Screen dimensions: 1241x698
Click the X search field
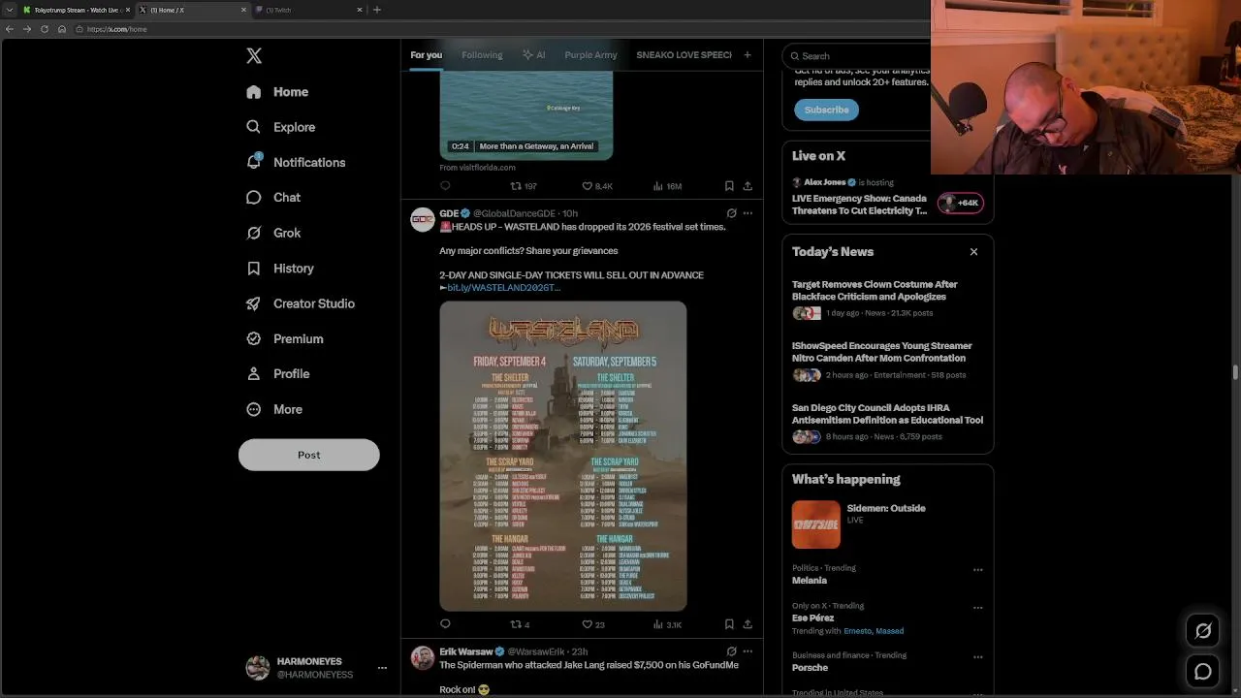(857, 56)
